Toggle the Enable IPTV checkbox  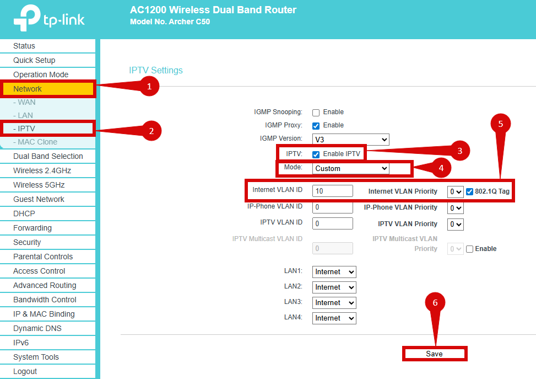tap(316, 154)
